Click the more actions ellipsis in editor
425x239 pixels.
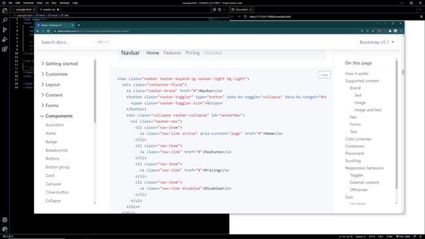pyautogui.click(x=224, y=9)
